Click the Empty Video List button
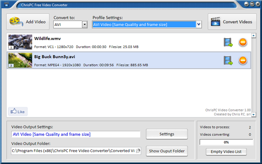The width and height of the screenshot is (262, 164). click(226, 152)
